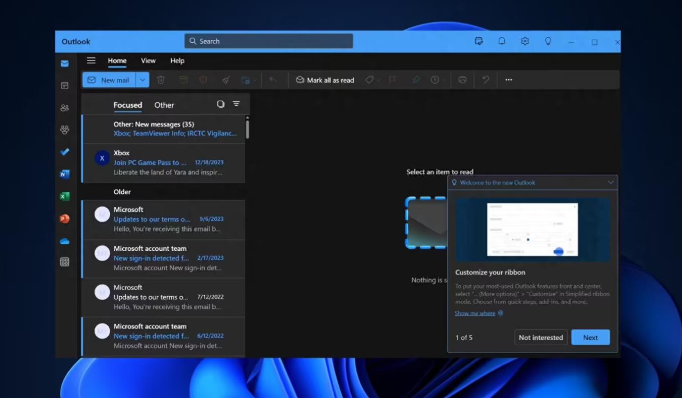Open the More apps grid icon
Viewport: 682px width, 398px height.
(64, 262)
